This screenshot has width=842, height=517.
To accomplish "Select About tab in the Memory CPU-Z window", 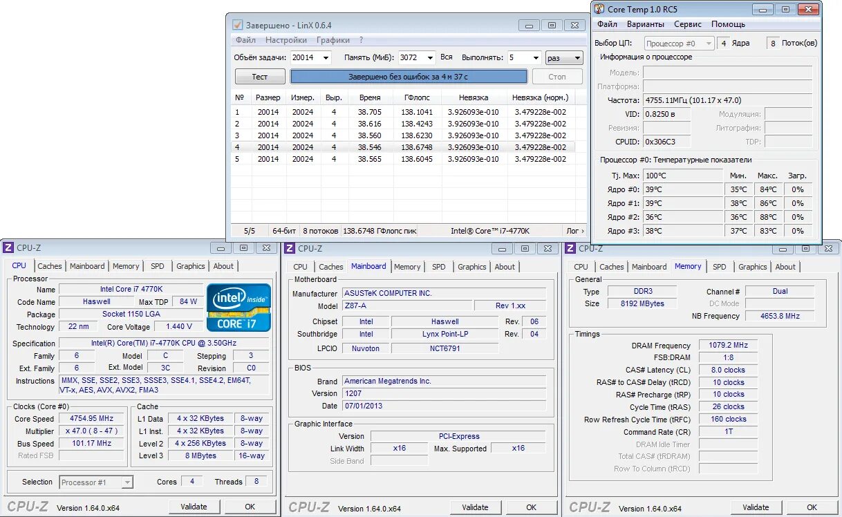I will click(x=785, y=267).
